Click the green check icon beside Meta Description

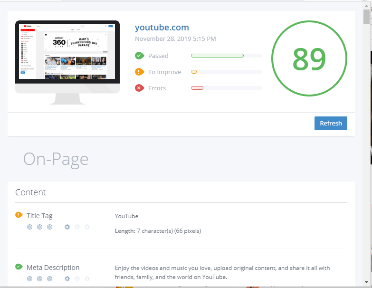(19, 267)
